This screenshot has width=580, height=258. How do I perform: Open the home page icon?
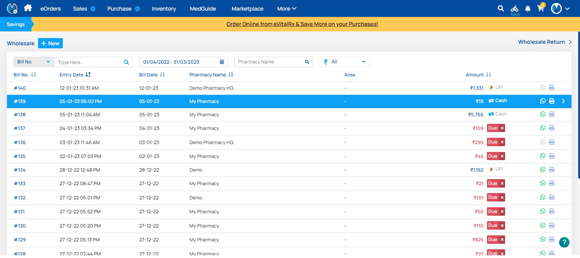(28, 8)
